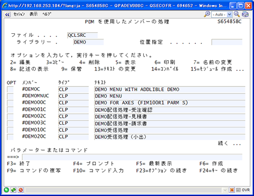Image resolution: width=254 pixels, height=196 pixels.
Task: Click the double-arrow back icon in toolbar
Action: 7,15
